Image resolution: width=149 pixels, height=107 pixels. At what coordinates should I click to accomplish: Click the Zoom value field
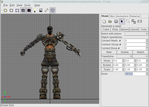(x=135, y=74)
